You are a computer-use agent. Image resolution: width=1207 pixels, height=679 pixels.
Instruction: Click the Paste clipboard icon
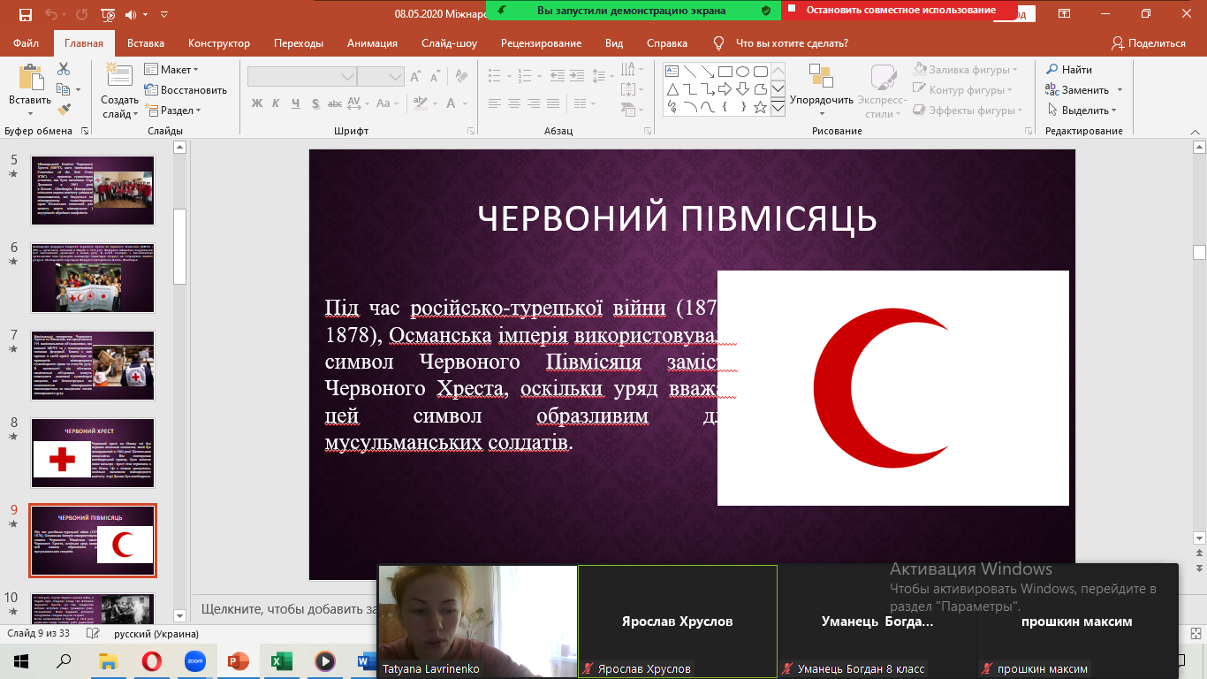coord(30,78)
